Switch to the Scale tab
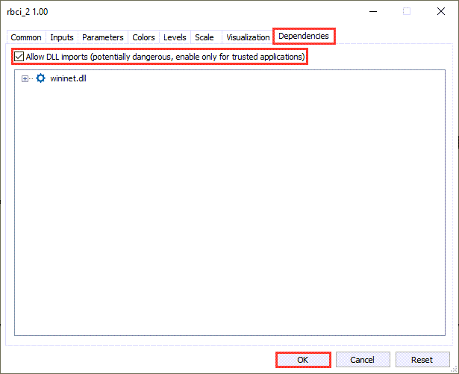Viewport: 459px width, 374px height. (x=204, y=37)
